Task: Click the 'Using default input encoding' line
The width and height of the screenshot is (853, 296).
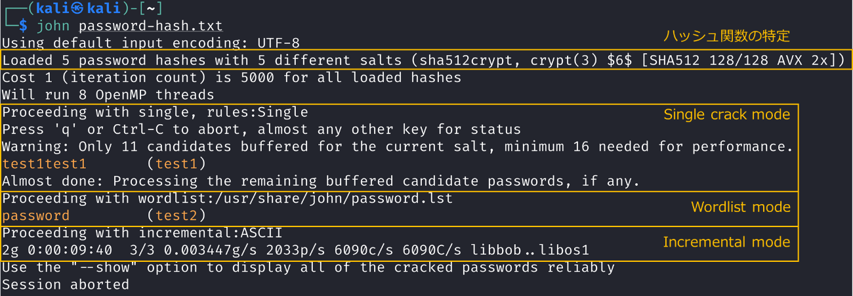Action: [x=151, y=43]
